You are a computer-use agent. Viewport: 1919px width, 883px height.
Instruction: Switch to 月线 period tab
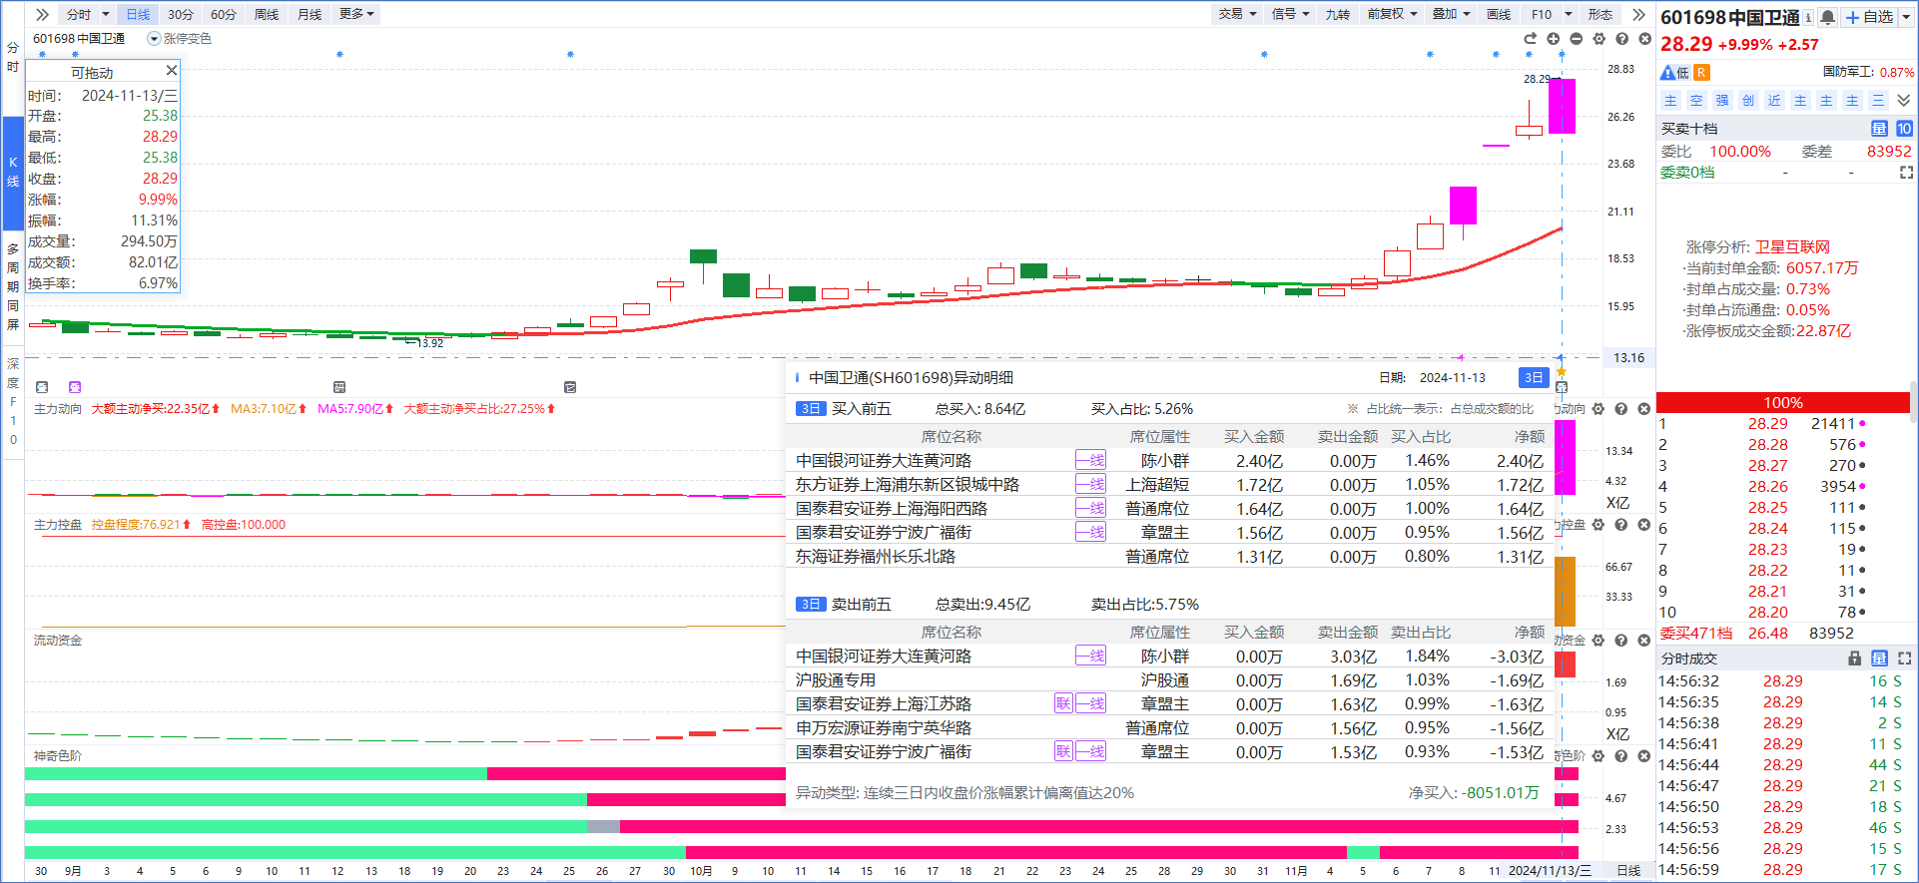coord(310,14)
